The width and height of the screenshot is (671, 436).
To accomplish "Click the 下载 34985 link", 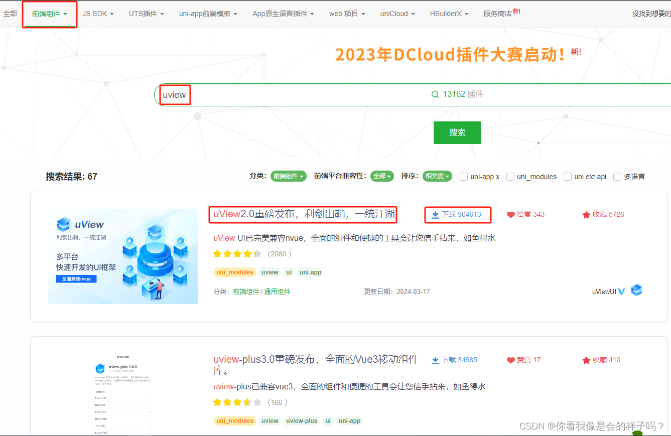I will (459, 360).
